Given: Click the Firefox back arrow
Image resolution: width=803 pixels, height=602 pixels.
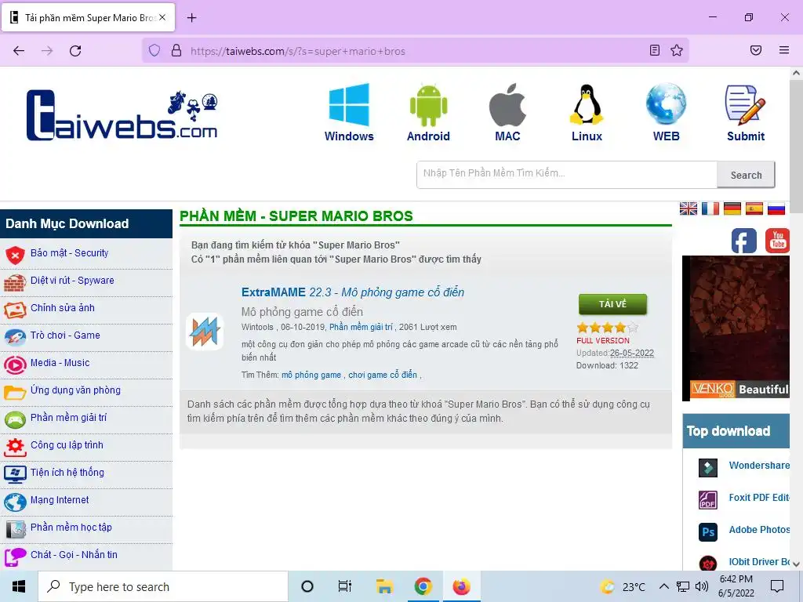Looking at the screenshot, I should tap(19, 51).
